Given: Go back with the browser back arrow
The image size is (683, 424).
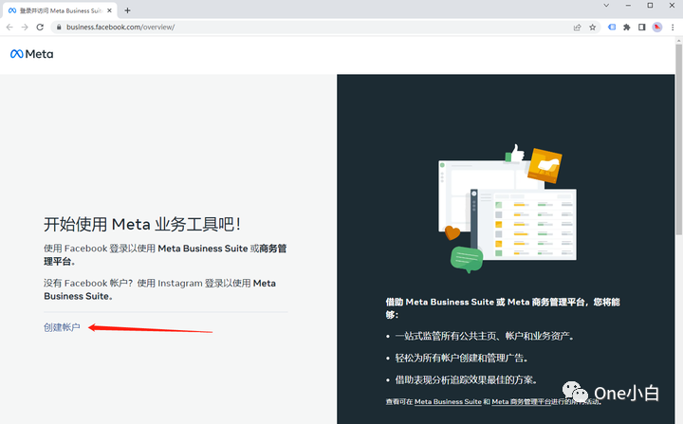Looking at the screenshot, I should 9,27.
